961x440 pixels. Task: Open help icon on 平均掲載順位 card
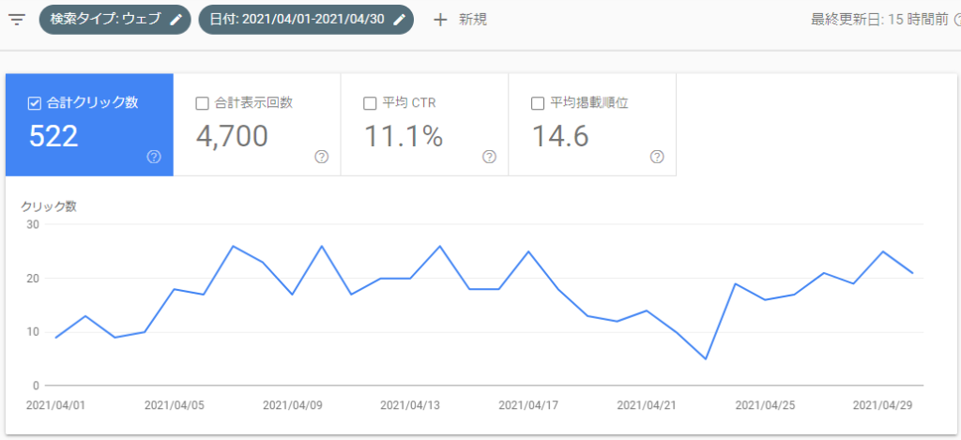pos(657,157)
